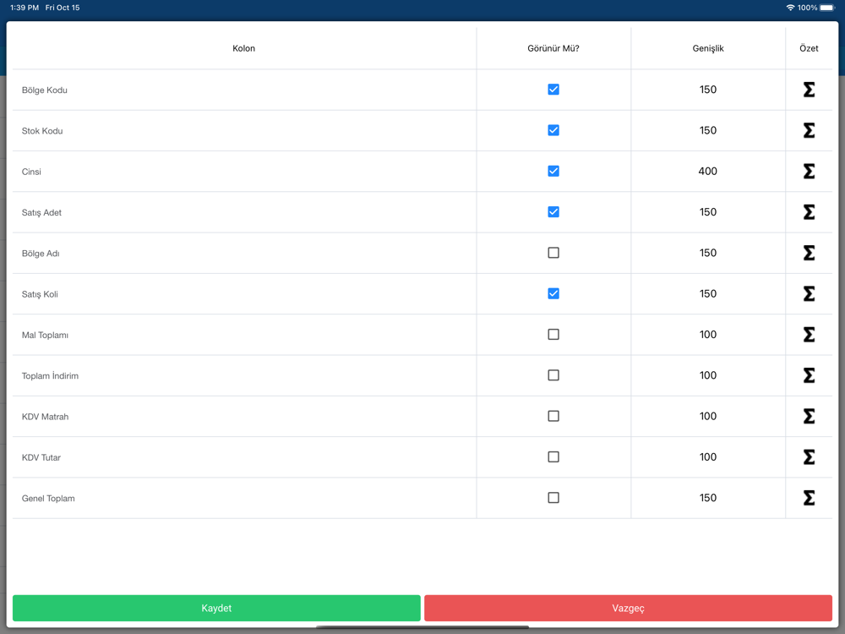Edit width value for Bölge Kodu
Viewport: 845px width, 634px height.
coord(708,90)
